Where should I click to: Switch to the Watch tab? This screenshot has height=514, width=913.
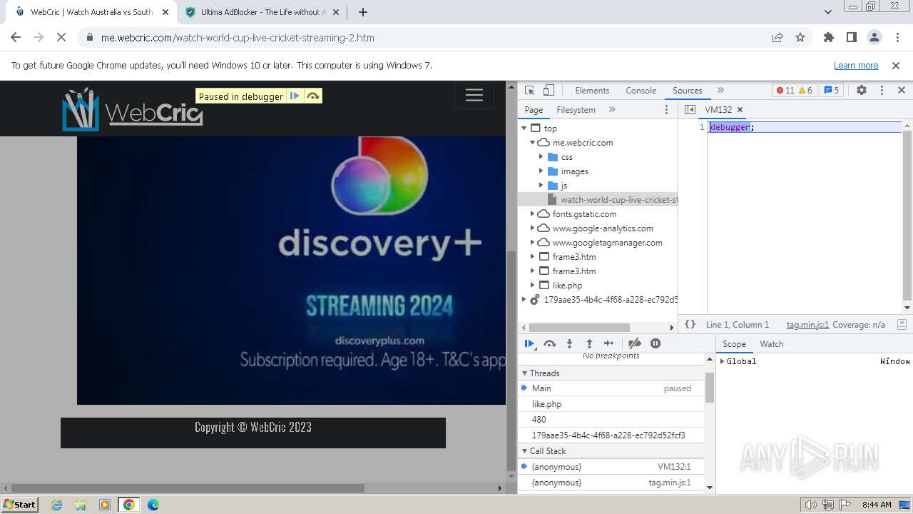click(x=771, y=344)
